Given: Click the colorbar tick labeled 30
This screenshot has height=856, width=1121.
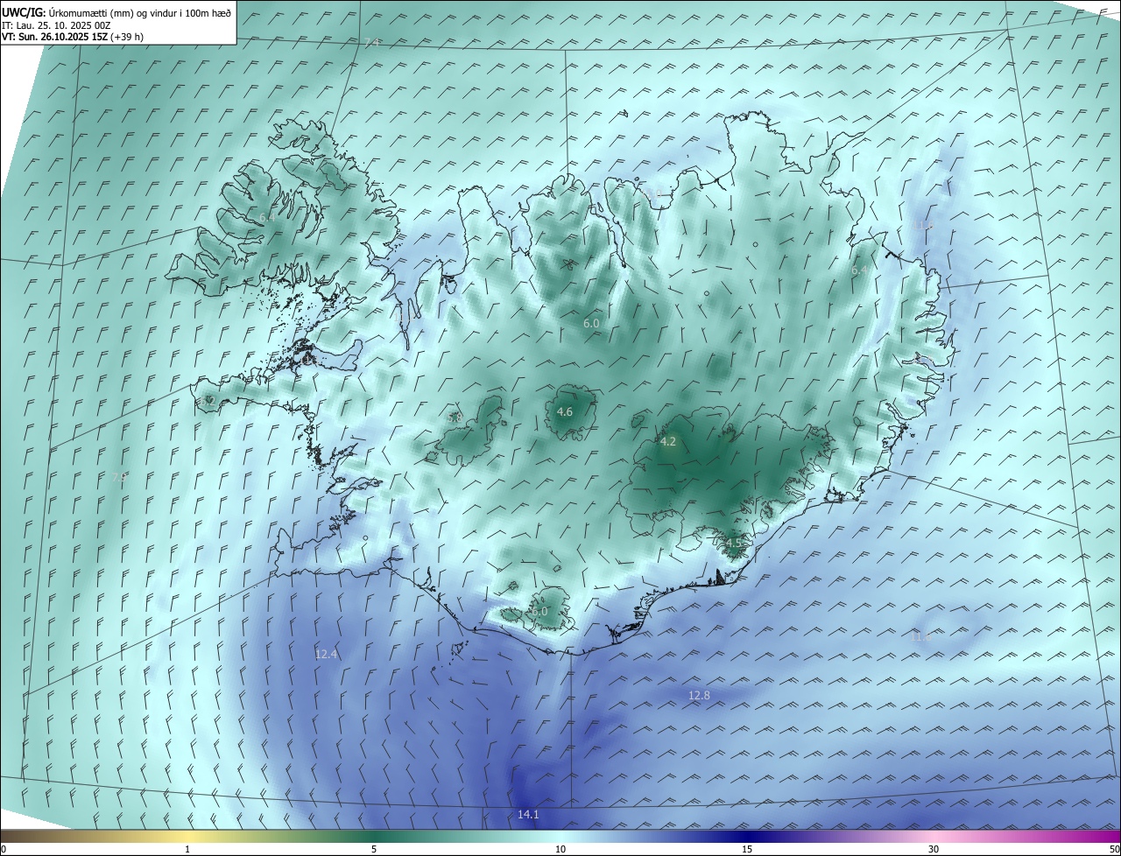Looking at the screenshot, I should (934, 849).
